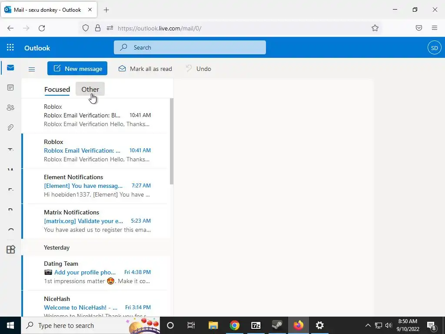Click Mark all as read
This screenshot has height=334, width=445.
point(145,69)
